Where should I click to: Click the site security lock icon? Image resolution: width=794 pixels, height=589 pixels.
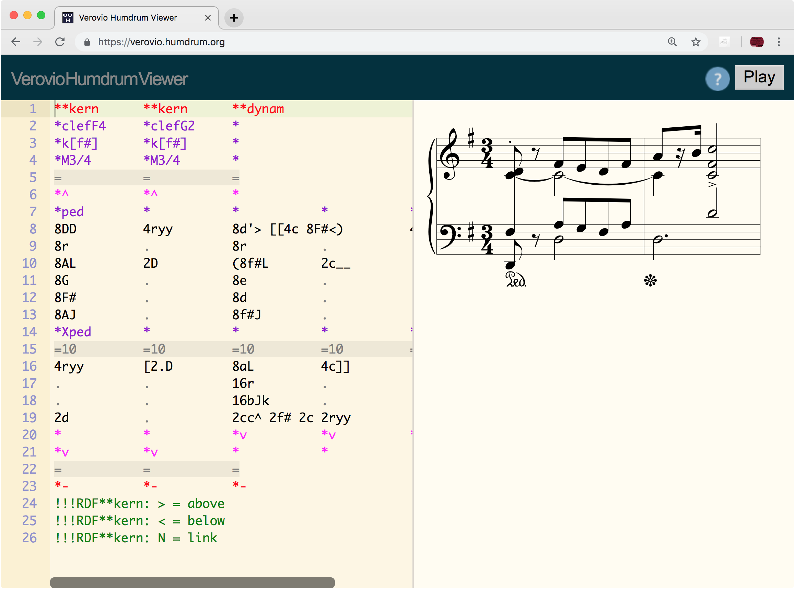[86, 42]
